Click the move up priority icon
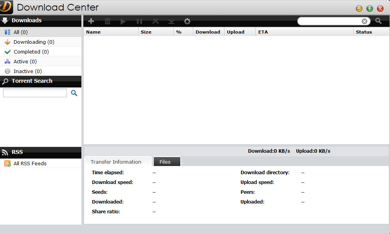This screenshot has height=234, width=390. click(156, 21)
